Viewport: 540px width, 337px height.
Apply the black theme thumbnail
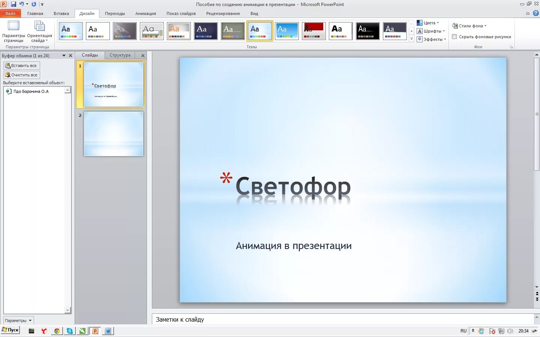tap(368, 31)
